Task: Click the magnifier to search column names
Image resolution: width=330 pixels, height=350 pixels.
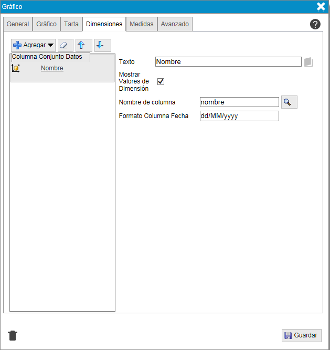Action: pos(289,102)
